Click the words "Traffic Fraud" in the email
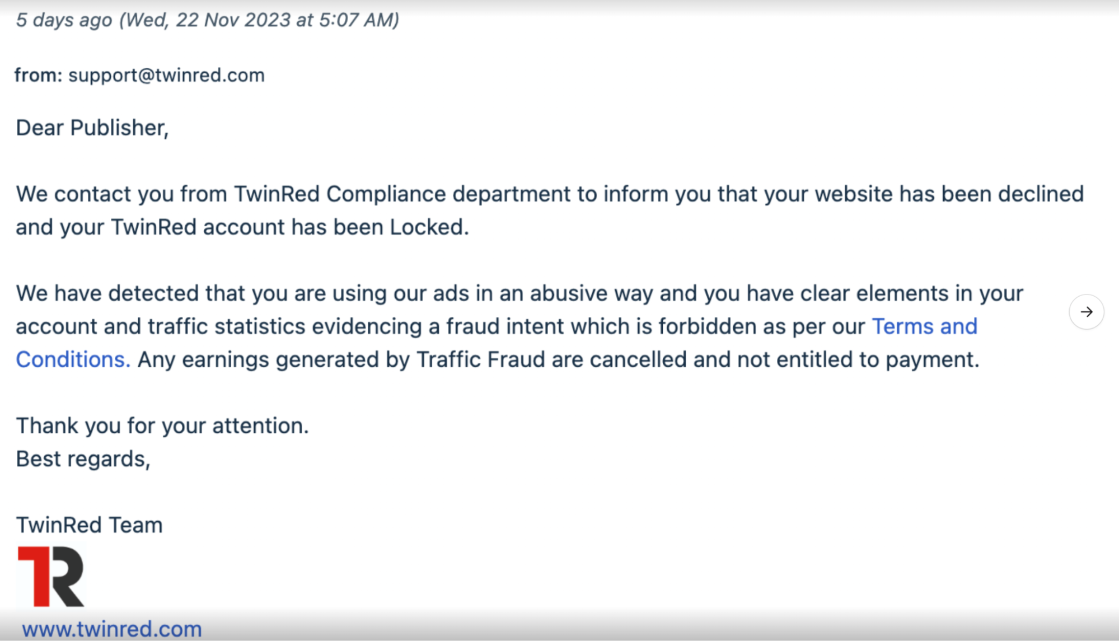 (480, 359)
